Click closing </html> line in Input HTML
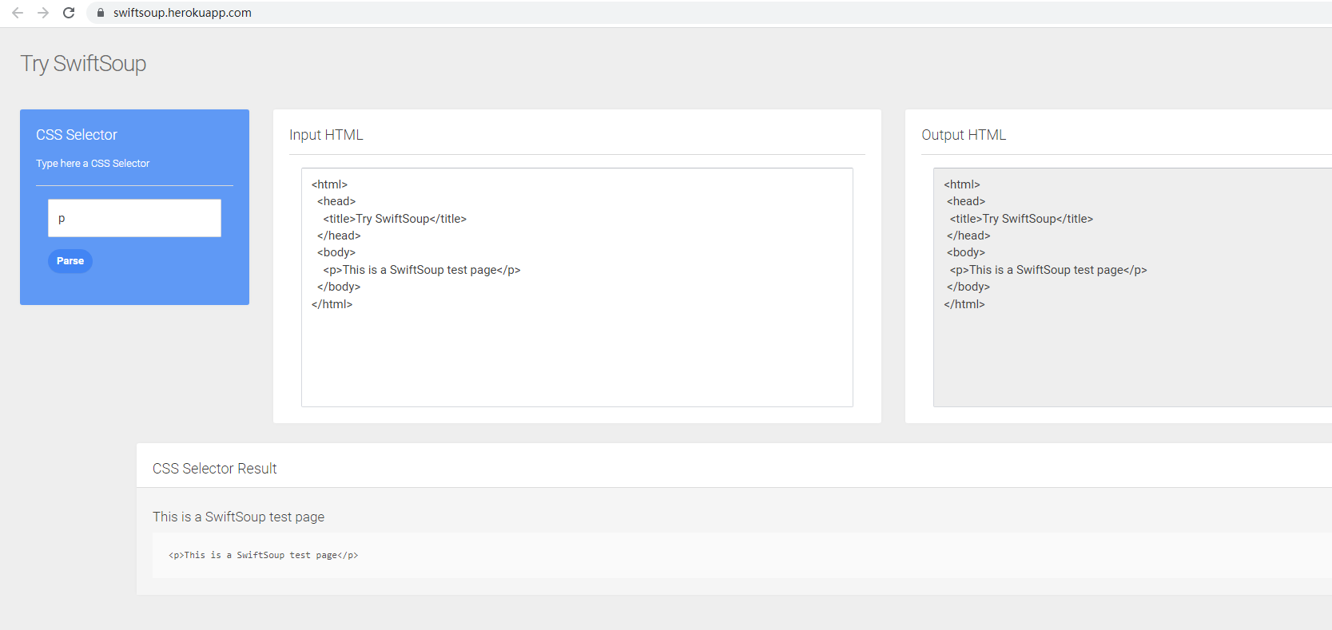 click(332, 304)
